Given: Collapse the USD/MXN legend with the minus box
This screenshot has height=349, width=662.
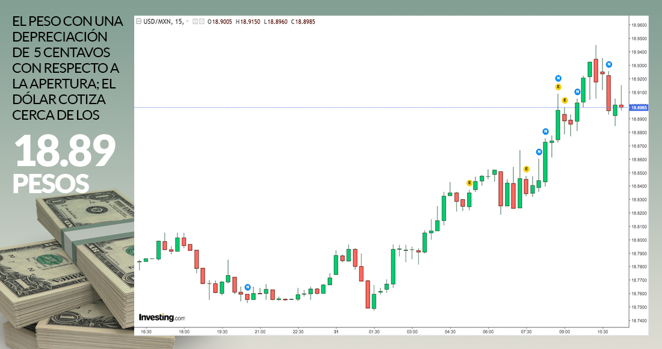Looking at the screenshot, I should (x=138, y=22).
